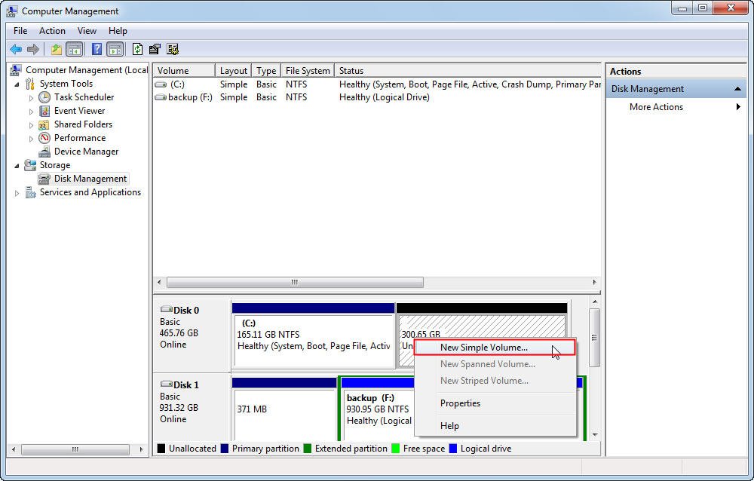Choose New Simple Volume from context menu
The image size is (754, 481).
pyautogui.click(x=495, y=348)
